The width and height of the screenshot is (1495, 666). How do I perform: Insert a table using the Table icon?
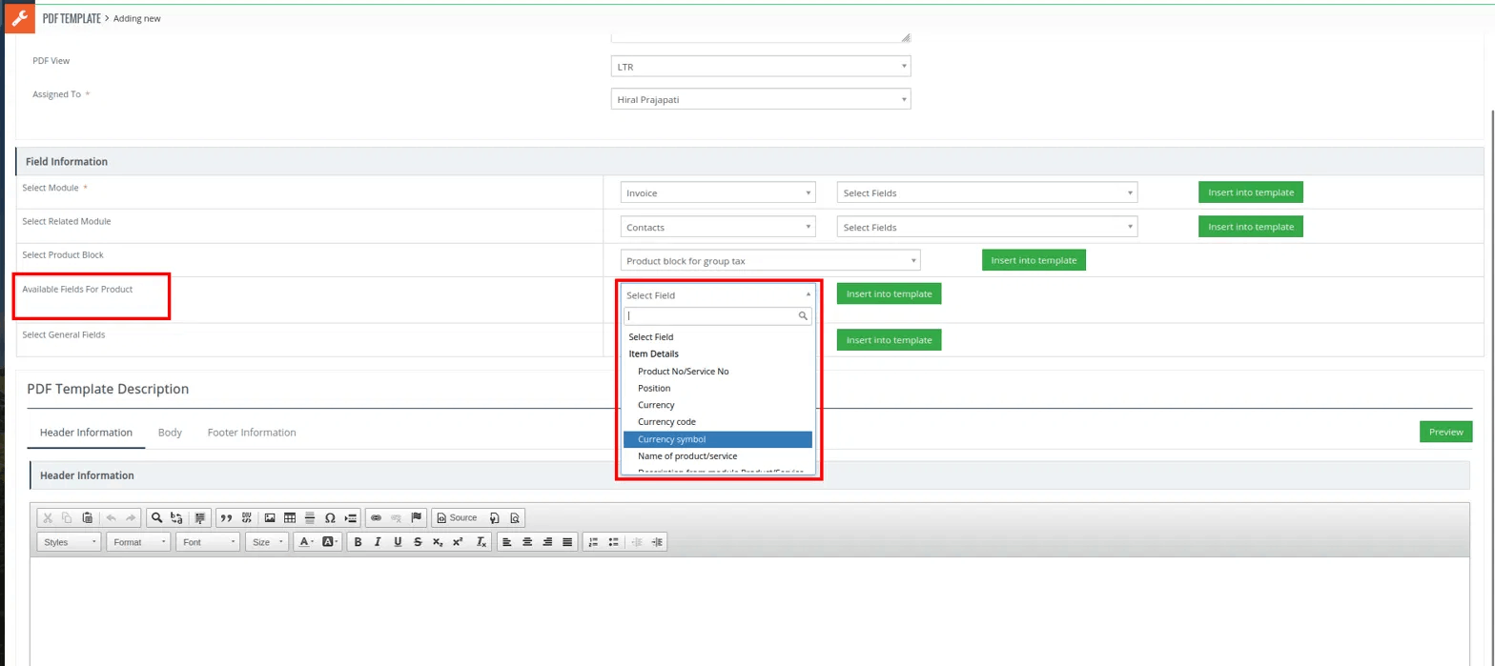point(290,518)
